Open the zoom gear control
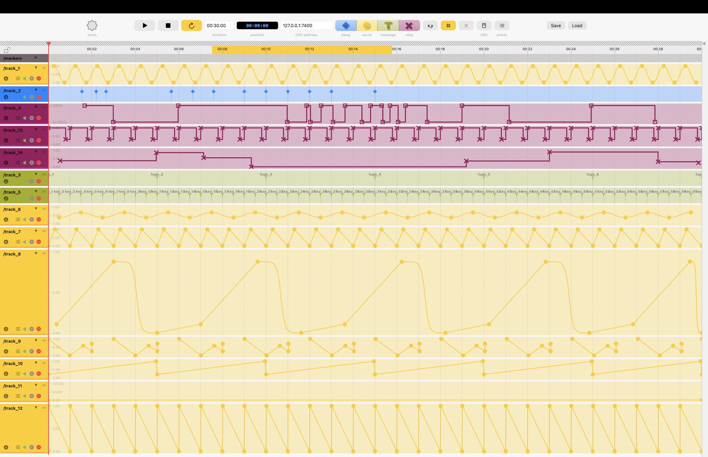Viewport: 708px width, 457px height. pyautogui.click(x=92, y=25)
